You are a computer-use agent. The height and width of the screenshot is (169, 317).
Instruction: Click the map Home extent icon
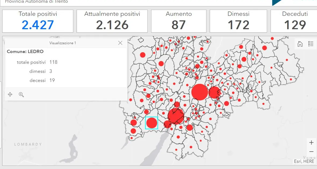coord(300,44)
